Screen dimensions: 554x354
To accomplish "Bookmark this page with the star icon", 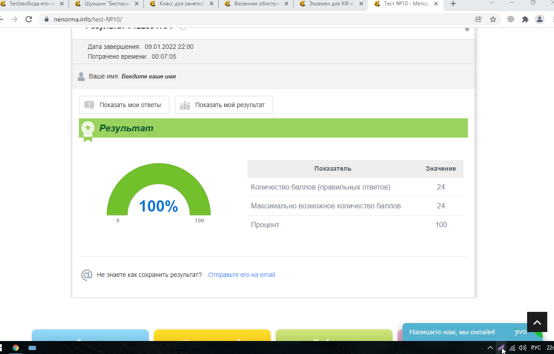I will (x=493, y=19).
